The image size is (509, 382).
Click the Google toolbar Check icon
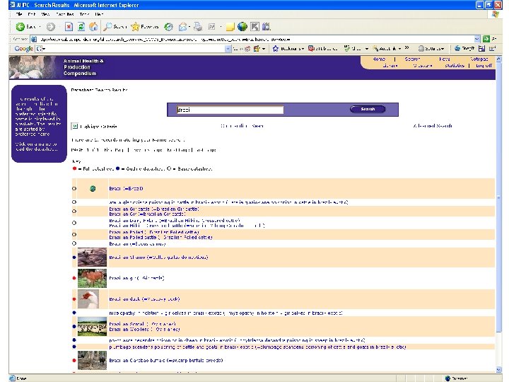coord(346,49)
